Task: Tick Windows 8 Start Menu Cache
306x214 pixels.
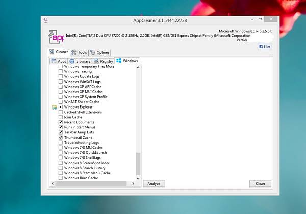Action: [61, 173]
